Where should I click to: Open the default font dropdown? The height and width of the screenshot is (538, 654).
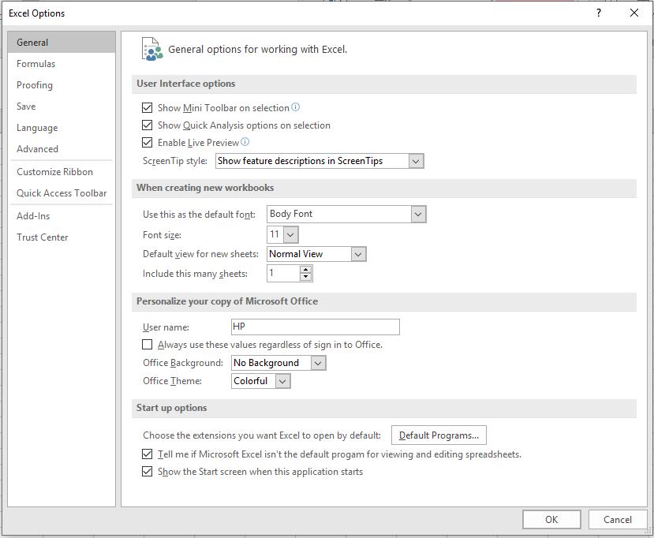pos(418,214)
